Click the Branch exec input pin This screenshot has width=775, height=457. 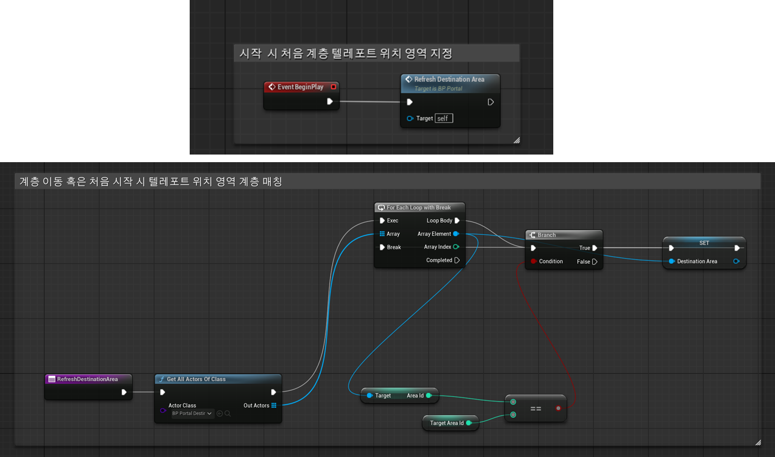point(533,248)
